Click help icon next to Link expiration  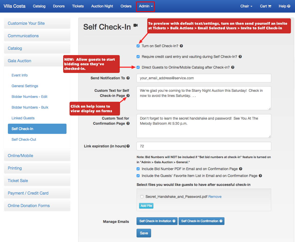coord(128,146)
